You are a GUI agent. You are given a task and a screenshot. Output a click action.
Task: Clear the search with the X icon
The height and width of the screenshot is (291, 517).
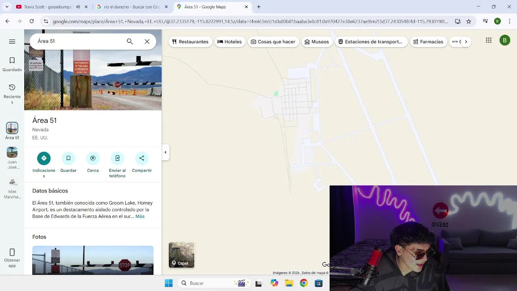click(x=147, y=41)
